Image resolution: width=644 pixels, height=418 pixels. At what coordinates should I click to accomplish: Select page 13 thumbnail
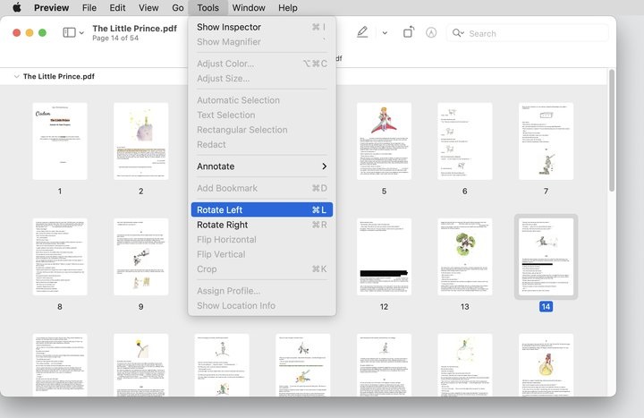tap(465, 257)
